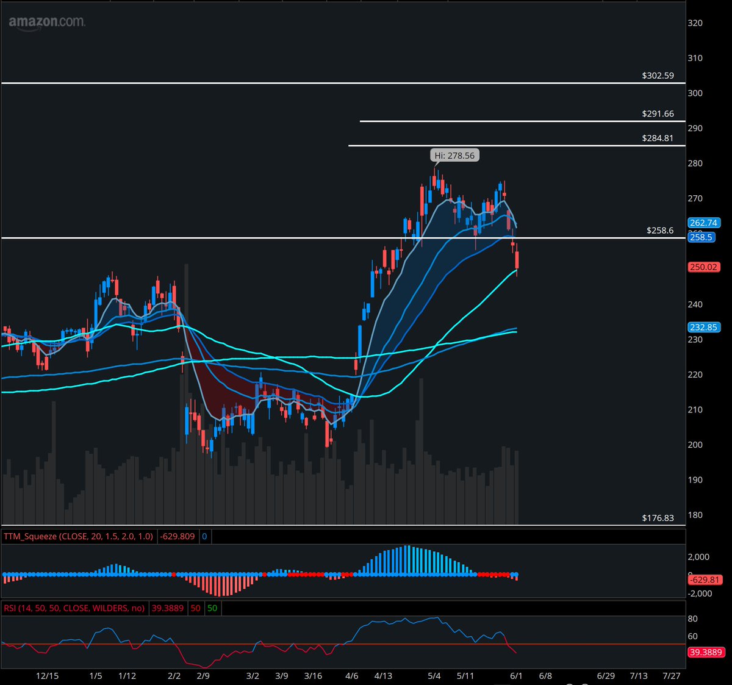Screen dimensions: 732x685
Task: Click the $284.81 price level label
Action: pos(658,138)
